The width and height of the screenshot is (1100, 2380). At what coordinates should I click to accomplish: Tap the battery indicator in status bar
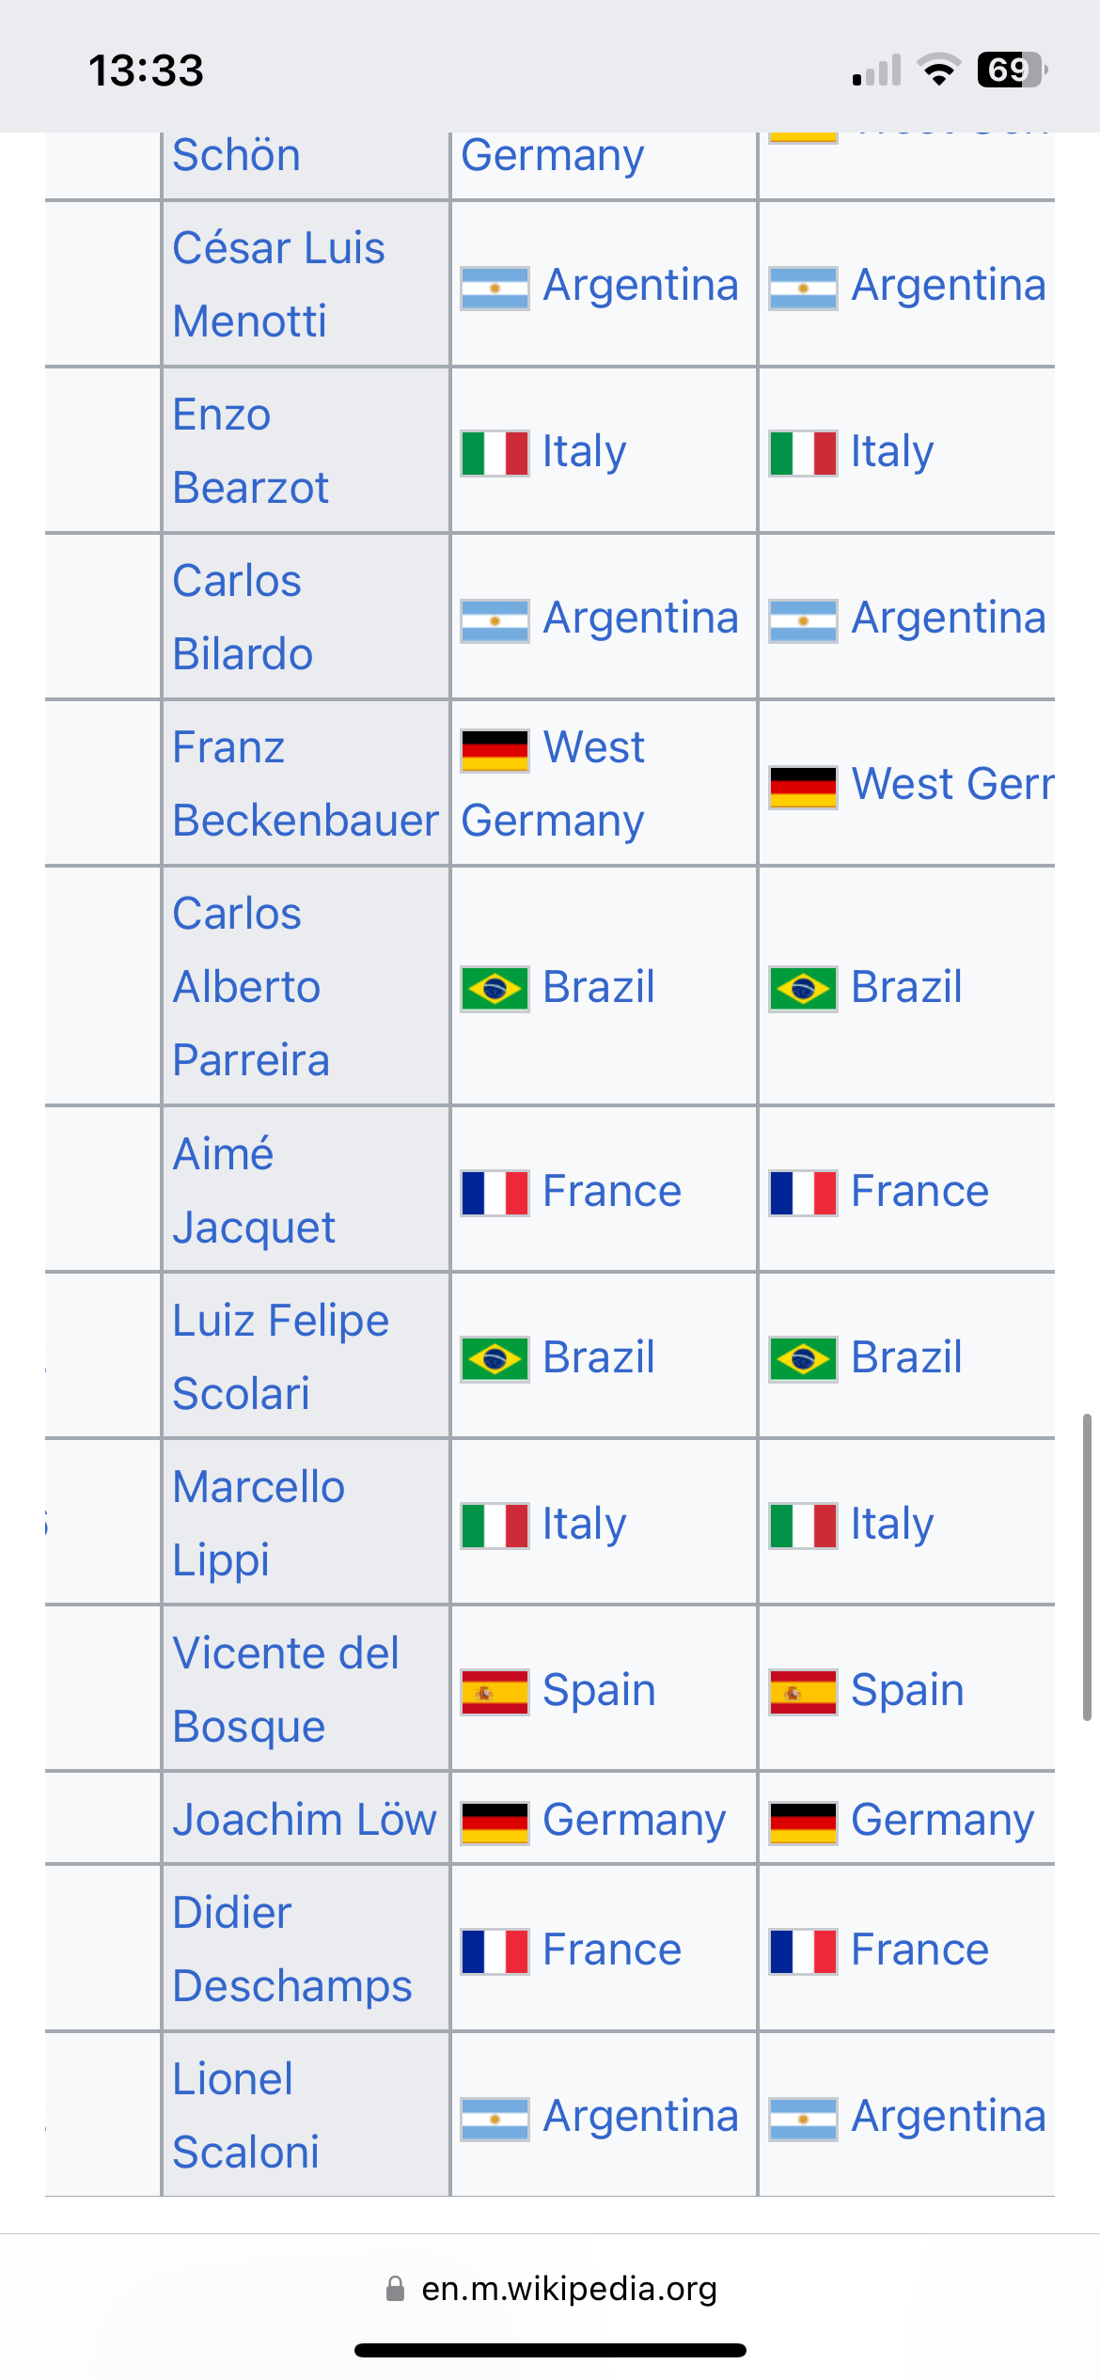click(x=1013, y=70)
